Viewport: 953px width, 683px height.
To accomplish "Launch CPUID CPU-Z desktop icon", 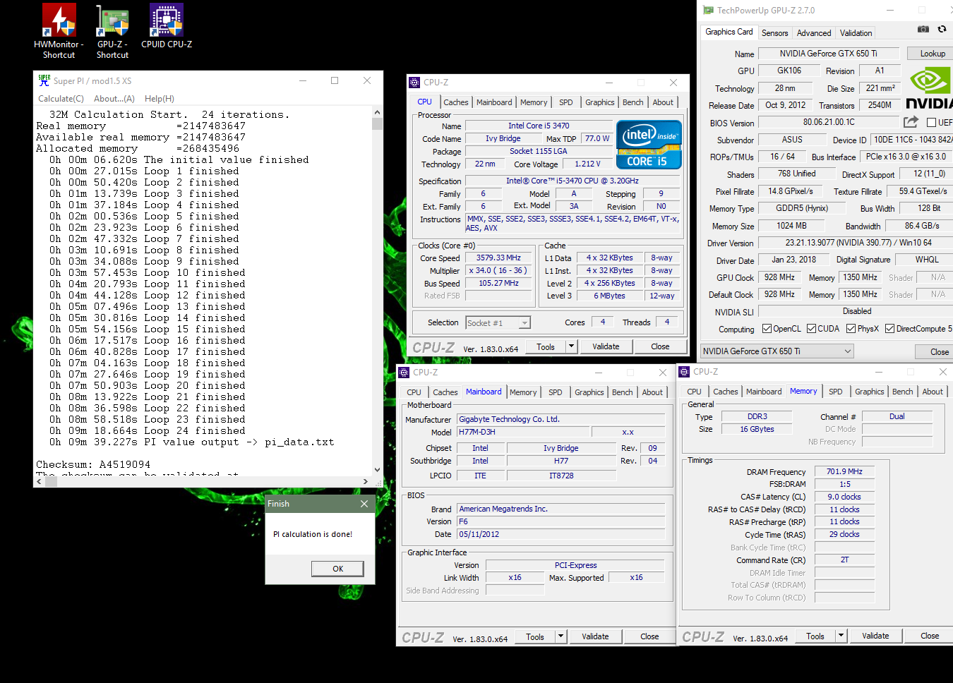I will [167, 26].
